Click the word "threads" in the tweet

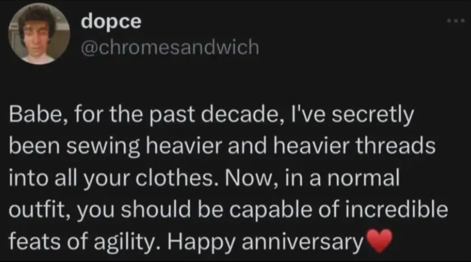[398, 147]
